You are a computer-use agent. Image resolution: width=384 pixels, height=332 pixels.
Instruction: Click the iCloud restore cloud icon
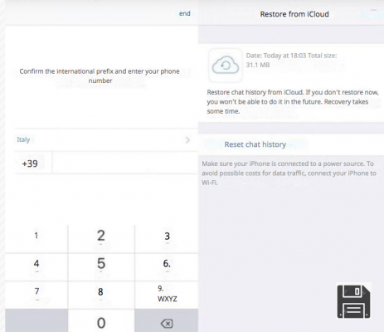[226, 66]
